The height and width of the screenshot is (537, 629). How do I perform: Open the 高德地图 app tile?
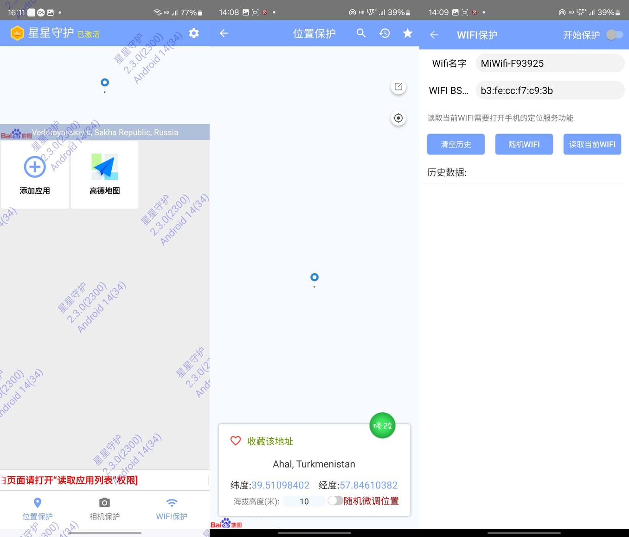pos(105,175)
